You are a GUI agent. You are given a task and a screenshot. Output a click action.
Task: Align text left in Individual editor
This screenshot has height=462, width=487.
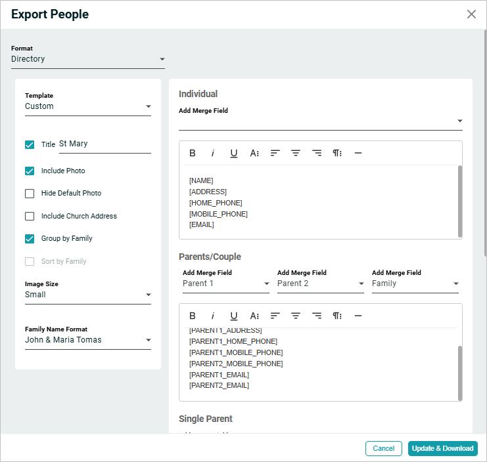(x=275, y=153)
